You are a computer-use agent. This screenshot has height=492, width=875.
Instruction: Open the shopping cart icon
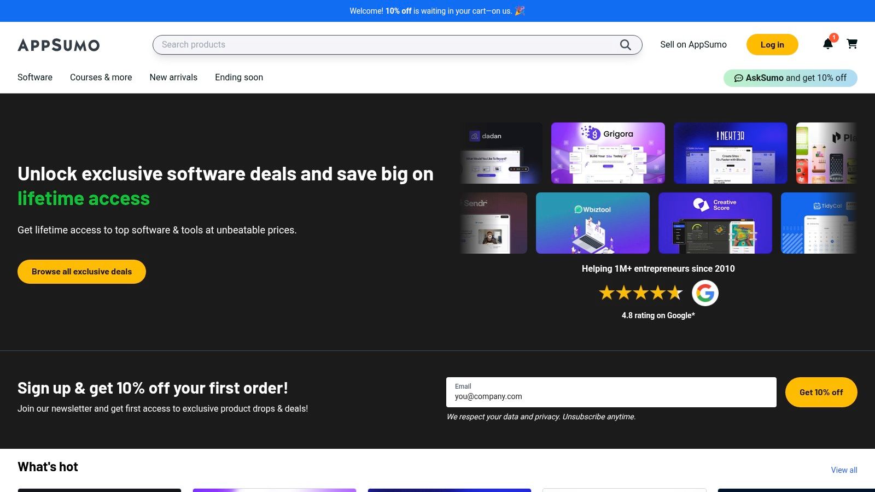852,44
